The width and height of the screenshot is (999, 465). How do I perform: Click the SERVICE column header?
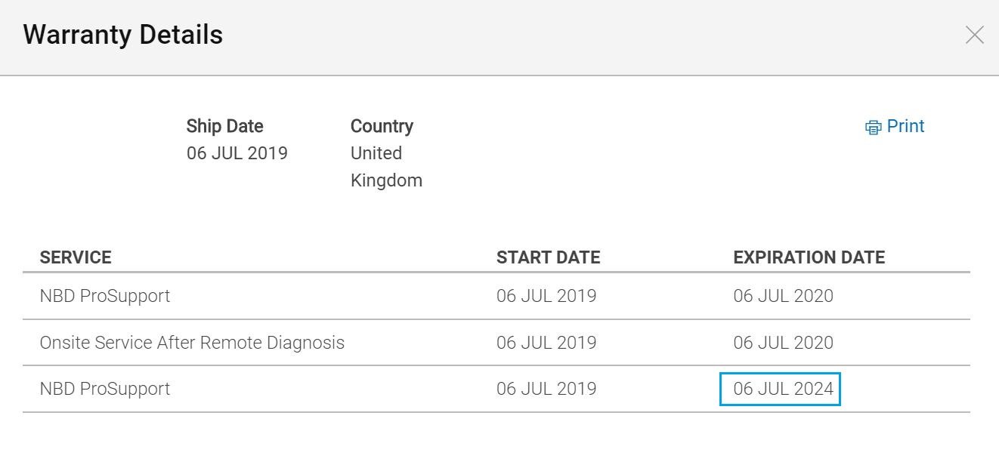[76, 257]
